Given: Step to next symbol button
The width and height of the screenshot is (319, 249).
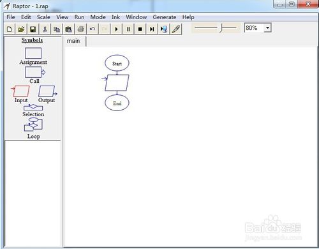Looking at the screenshot, I should tap(152, 29).
